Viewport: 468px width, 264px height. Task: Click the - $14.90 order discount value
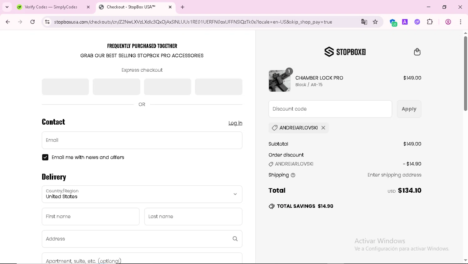pos(412,164)
